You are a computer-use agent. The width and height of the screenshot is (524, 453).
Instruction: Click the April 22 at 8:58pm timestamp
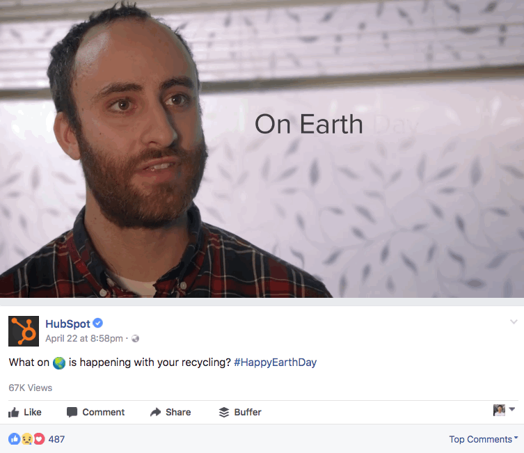pos(84,338)
